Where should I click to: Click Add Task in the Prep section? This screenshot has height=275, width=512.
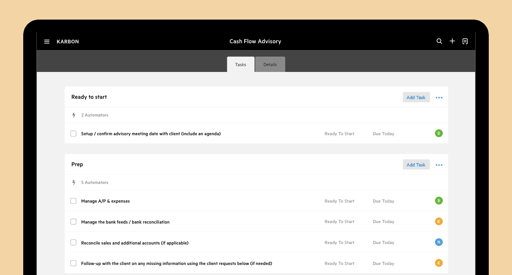tap(416, 165)
